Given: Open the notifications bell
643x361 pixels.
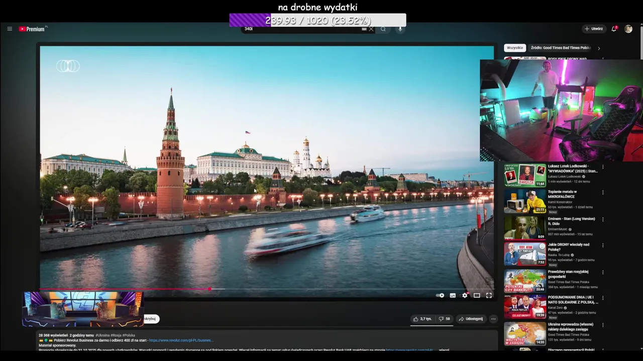Looking at the screenshot, I should click(x=614, y=29).
